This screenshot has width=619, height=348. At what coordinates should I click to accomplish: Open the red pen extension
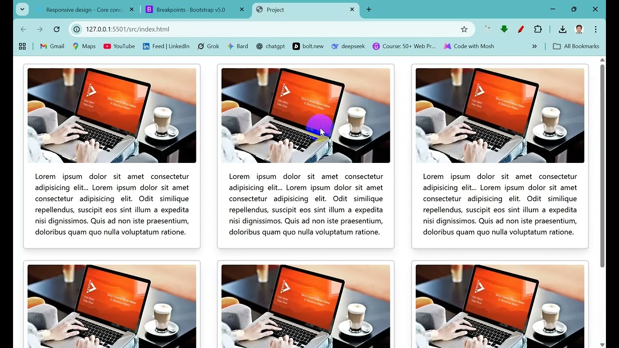click(x=521, y=29)
